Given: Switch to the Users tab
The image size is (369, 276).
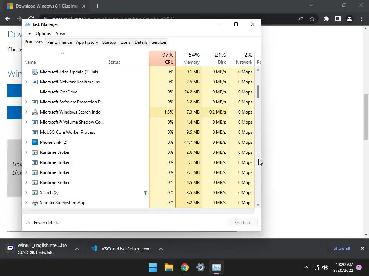Looking at the screenshot, I should click(x=125, y=42).
